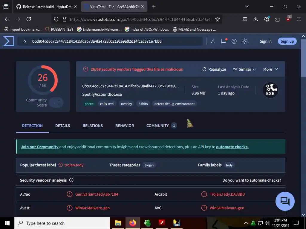Image resolution: width=306 pixels, height=229 pixels.
Task: Click the overlay tag
Action: (126, 104)
